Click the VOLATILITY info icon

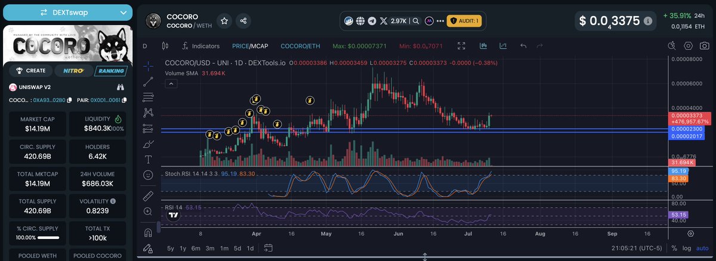[x=113, y=201]
